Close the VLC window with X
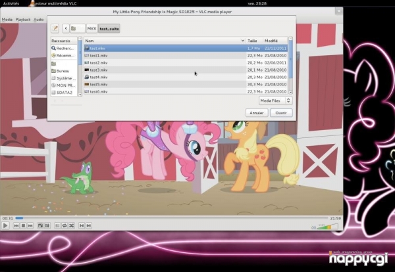Image resolution: width=395 pixels, height=272 pixels. click(x=339, y=11)
